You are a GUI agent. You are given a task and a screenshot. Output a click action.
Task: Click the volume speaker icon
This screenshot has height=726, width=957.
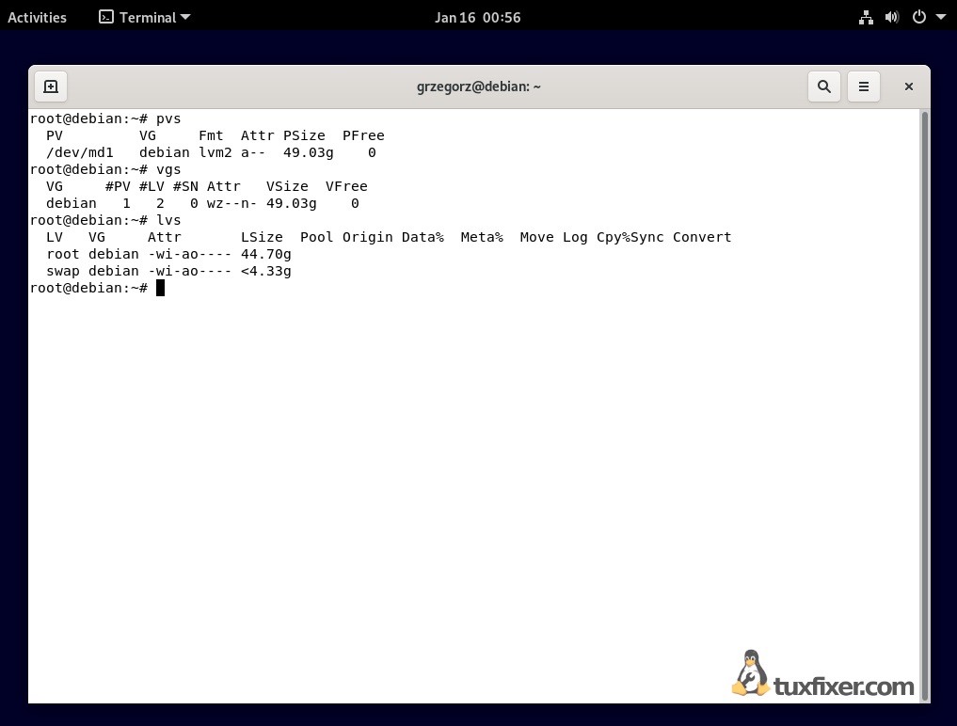(x=892, y=17)
